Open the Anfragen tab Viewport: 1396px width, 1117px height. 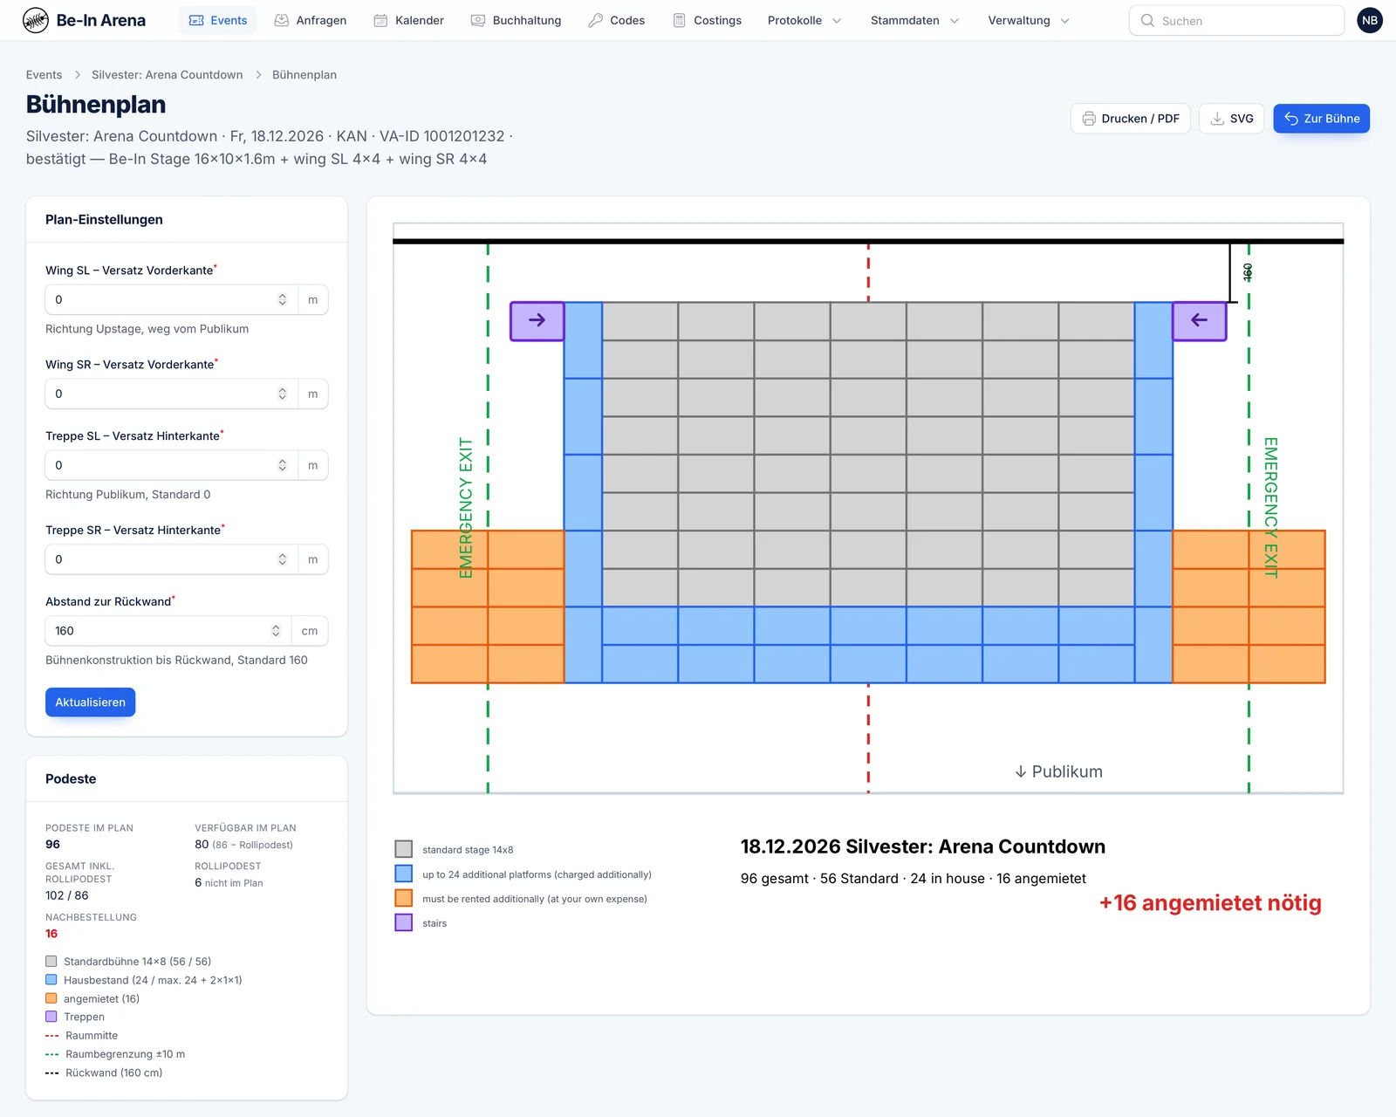point(311,20)
